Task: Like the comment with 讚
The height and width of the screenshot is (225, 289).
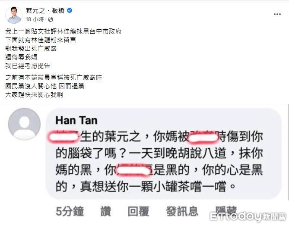Action: [106, 211]
